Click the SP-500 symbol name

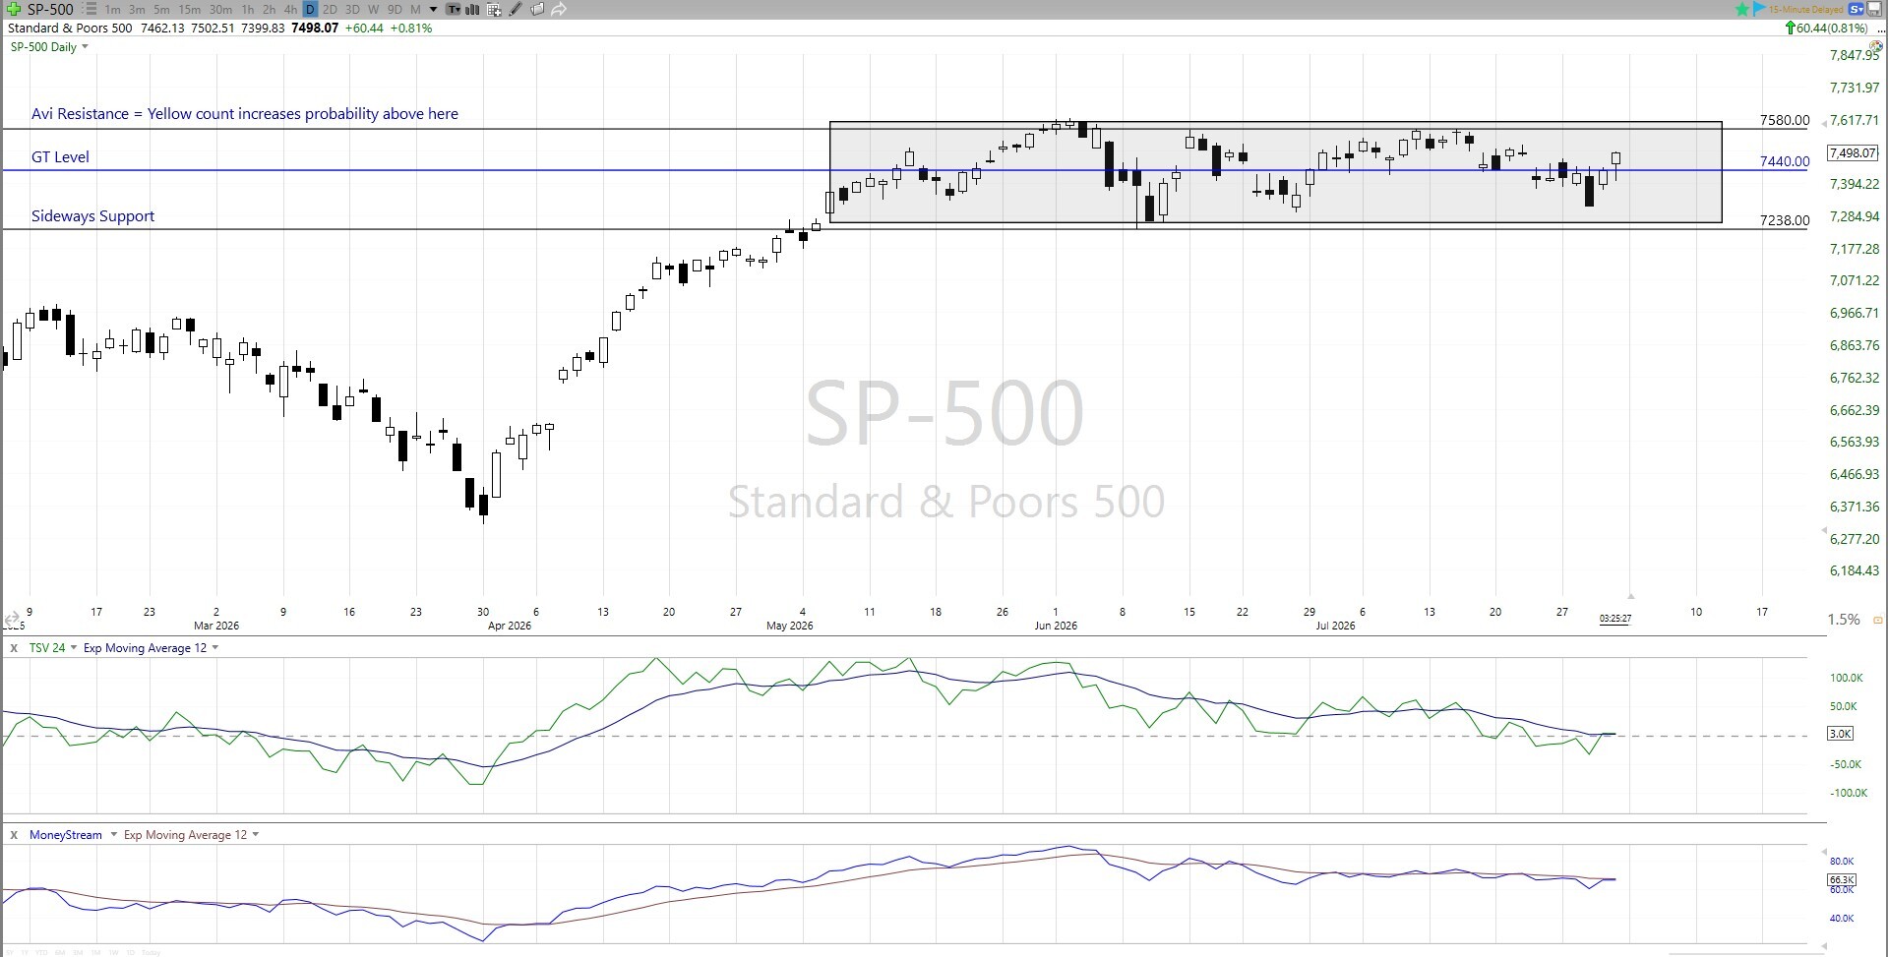[x=50, y=9]
